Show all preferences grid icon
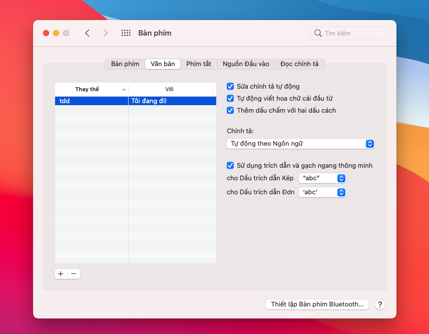This screenshot has height=334, width=429. click(x=126, y=33)
